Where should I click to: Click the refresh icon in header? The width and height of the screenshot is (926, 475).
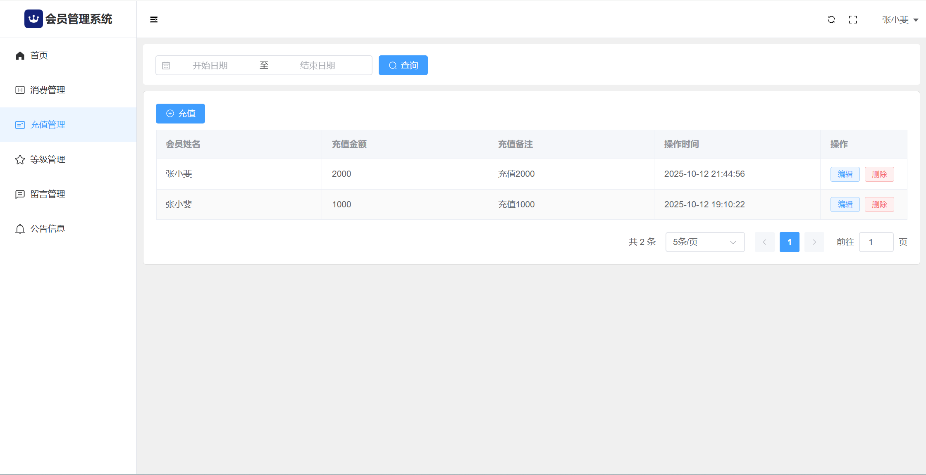pyautogui.click(x=831, y=19)
